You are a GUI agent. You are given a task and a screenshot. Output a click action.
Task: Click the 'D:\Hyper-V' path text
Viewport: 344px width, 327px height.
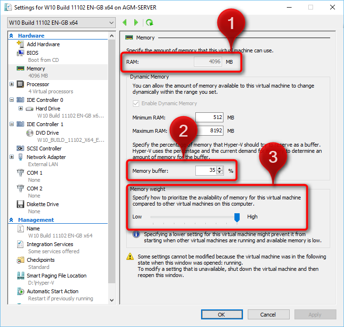tap(41, 283)
